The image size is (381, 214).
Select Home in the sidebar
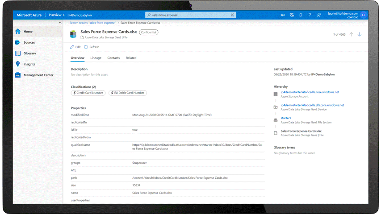[x=38, y=31]
